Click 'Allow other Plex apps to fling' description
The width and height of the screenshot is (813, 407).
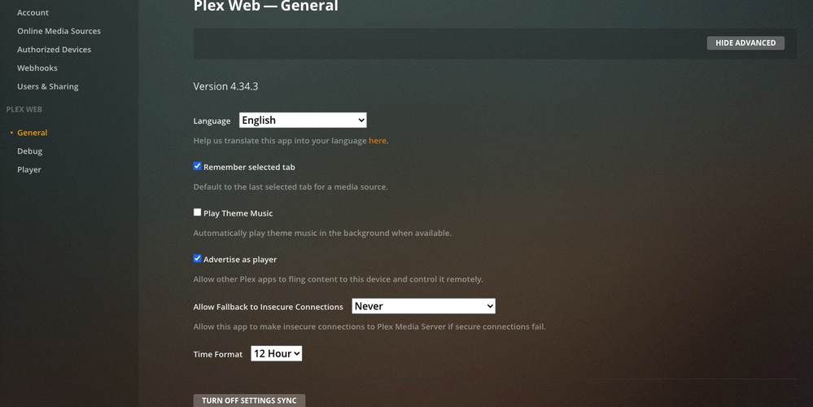[338, 279]
